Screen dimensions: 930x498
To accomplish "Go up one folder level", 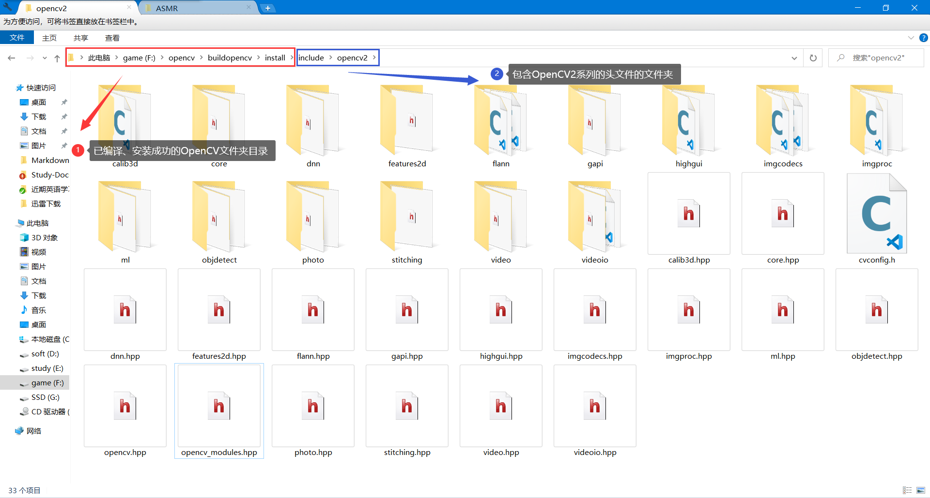I will [57, 58].
